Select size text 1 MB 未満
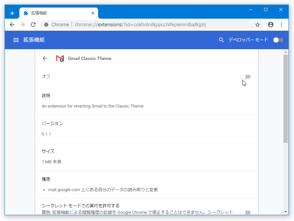294x221 pixels. click(x=52, y=162)
